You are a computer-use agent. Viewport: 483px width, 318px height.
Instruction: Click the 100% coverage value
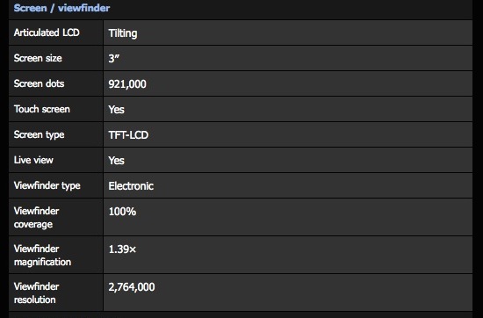122,212
